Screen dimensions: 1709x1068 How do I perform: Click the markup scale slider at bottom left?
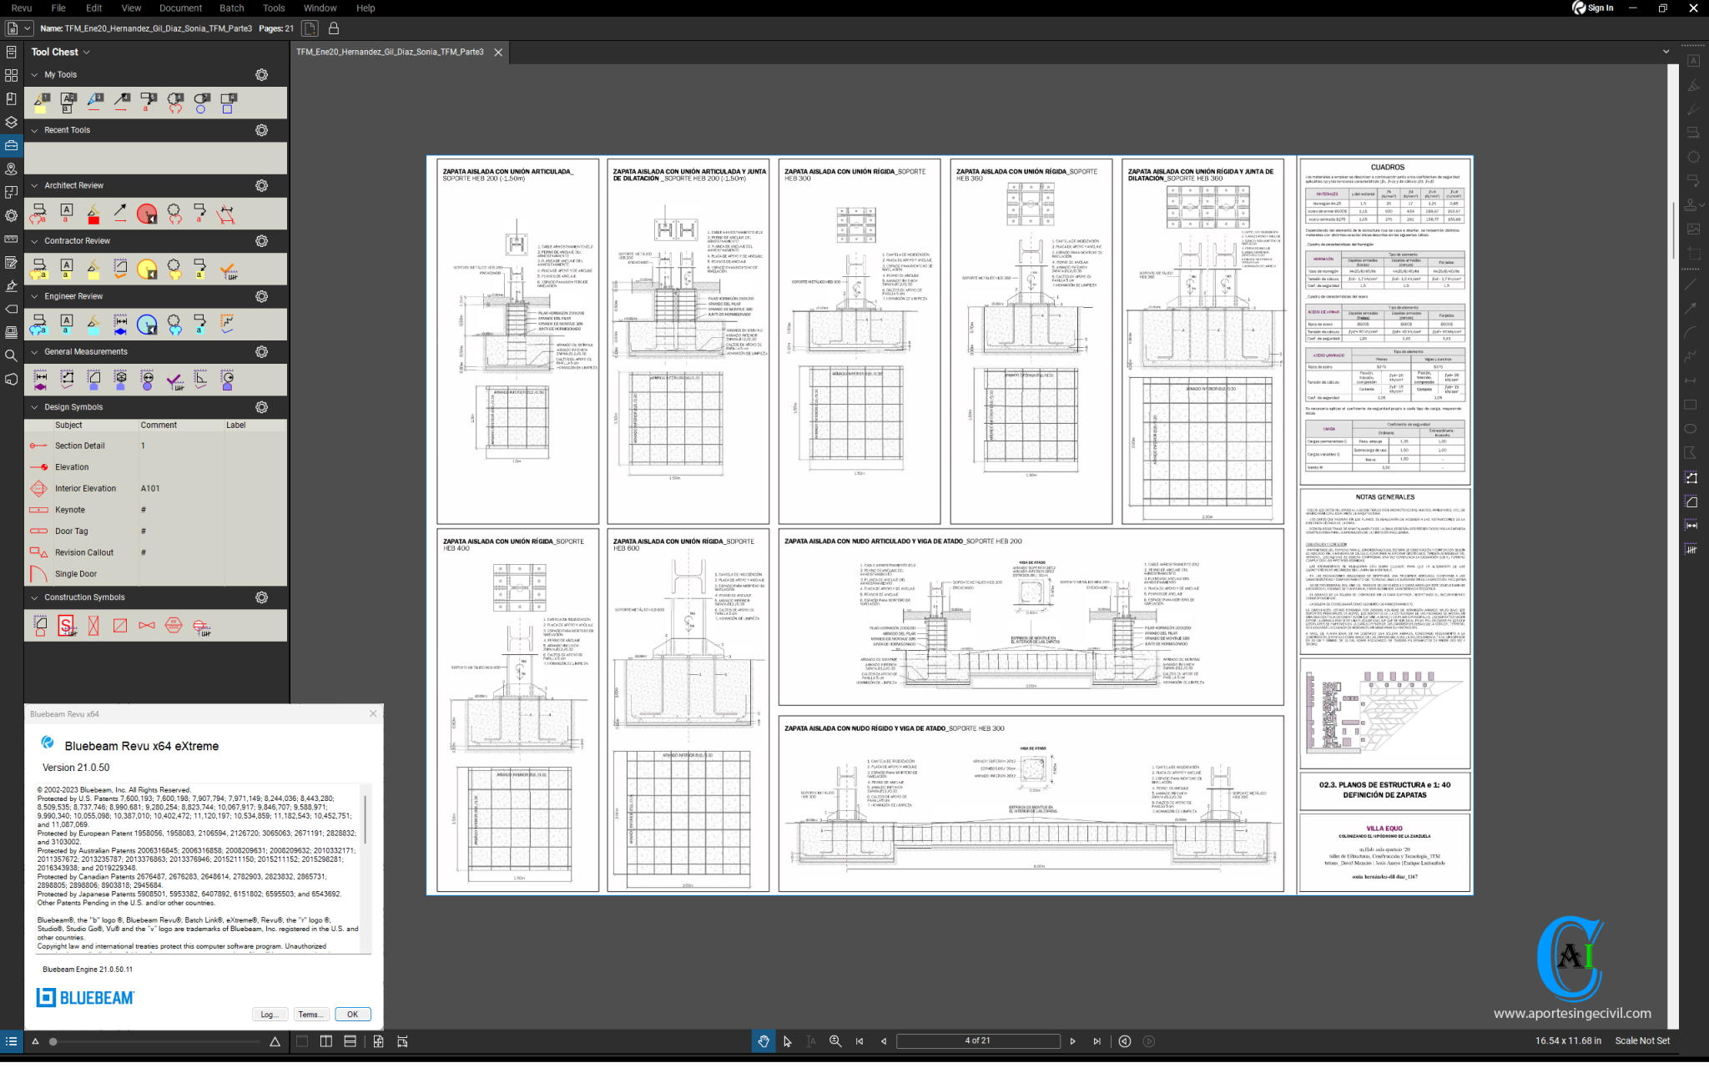52,1040
